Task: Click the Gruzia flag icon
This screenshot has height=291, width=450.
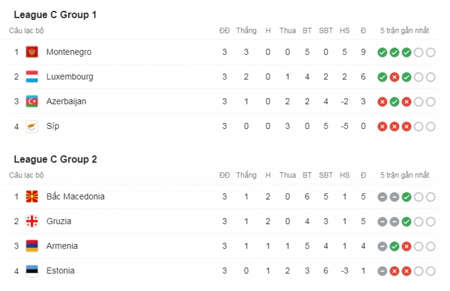Action: coord(32,221)
